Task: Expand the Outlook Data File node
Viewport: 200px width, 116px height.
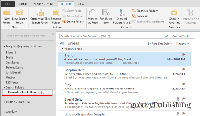Action: [4, 102]
